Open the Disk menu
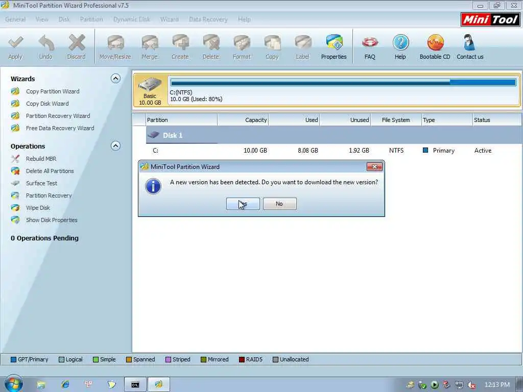 point(64,19)
